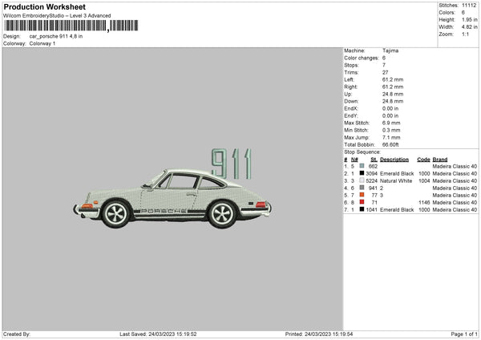This screenshot has height=340, width=481.
Task: Click the Production Worksheet title
Action: 44,6
